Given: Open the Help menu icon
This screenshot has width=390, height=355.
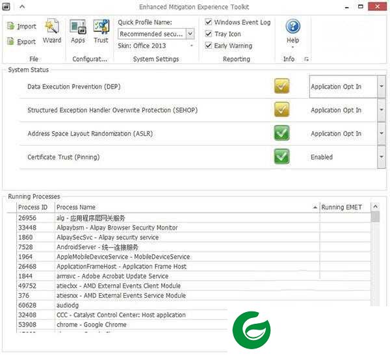Looking at the screenshot, I should (292, 26).
